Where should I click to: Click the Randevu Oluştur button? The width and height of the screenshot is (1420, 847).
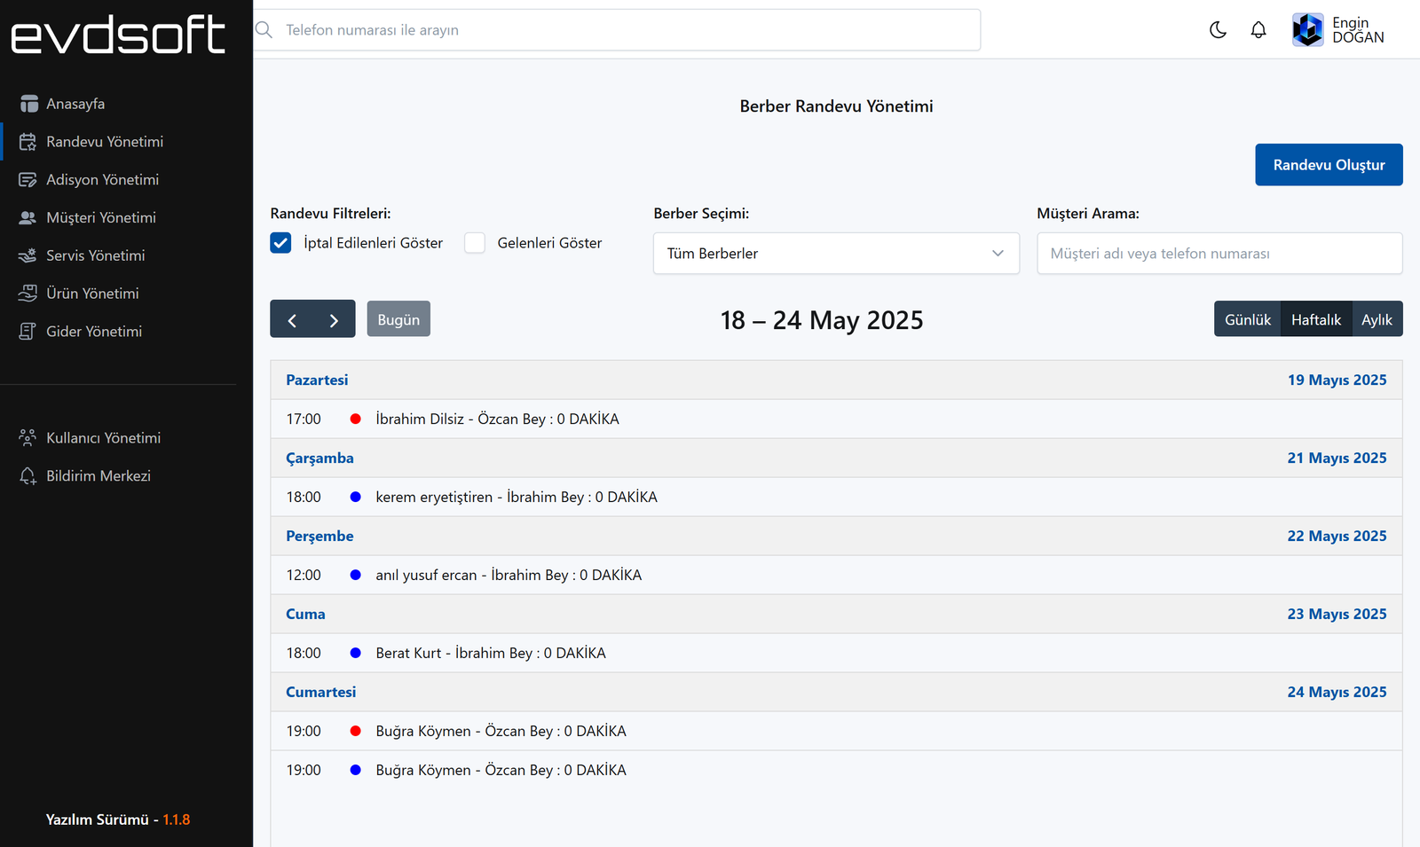tap(1329, 165)
